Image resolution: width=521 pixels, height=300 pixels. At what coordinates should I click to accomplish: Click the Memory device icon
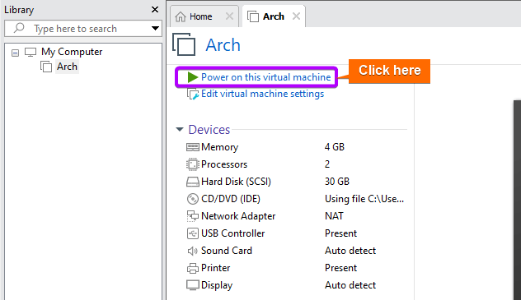click(193, 147)
